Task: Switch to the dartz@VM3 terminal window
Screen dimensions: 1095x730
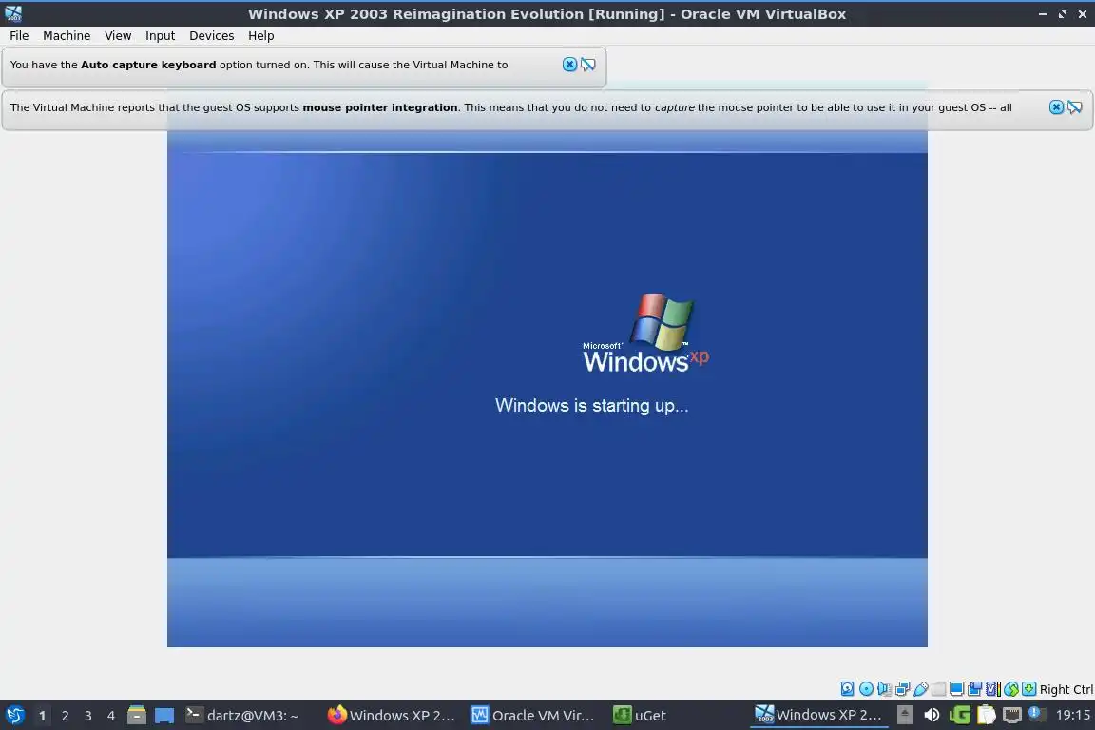Action: point(243,716)
